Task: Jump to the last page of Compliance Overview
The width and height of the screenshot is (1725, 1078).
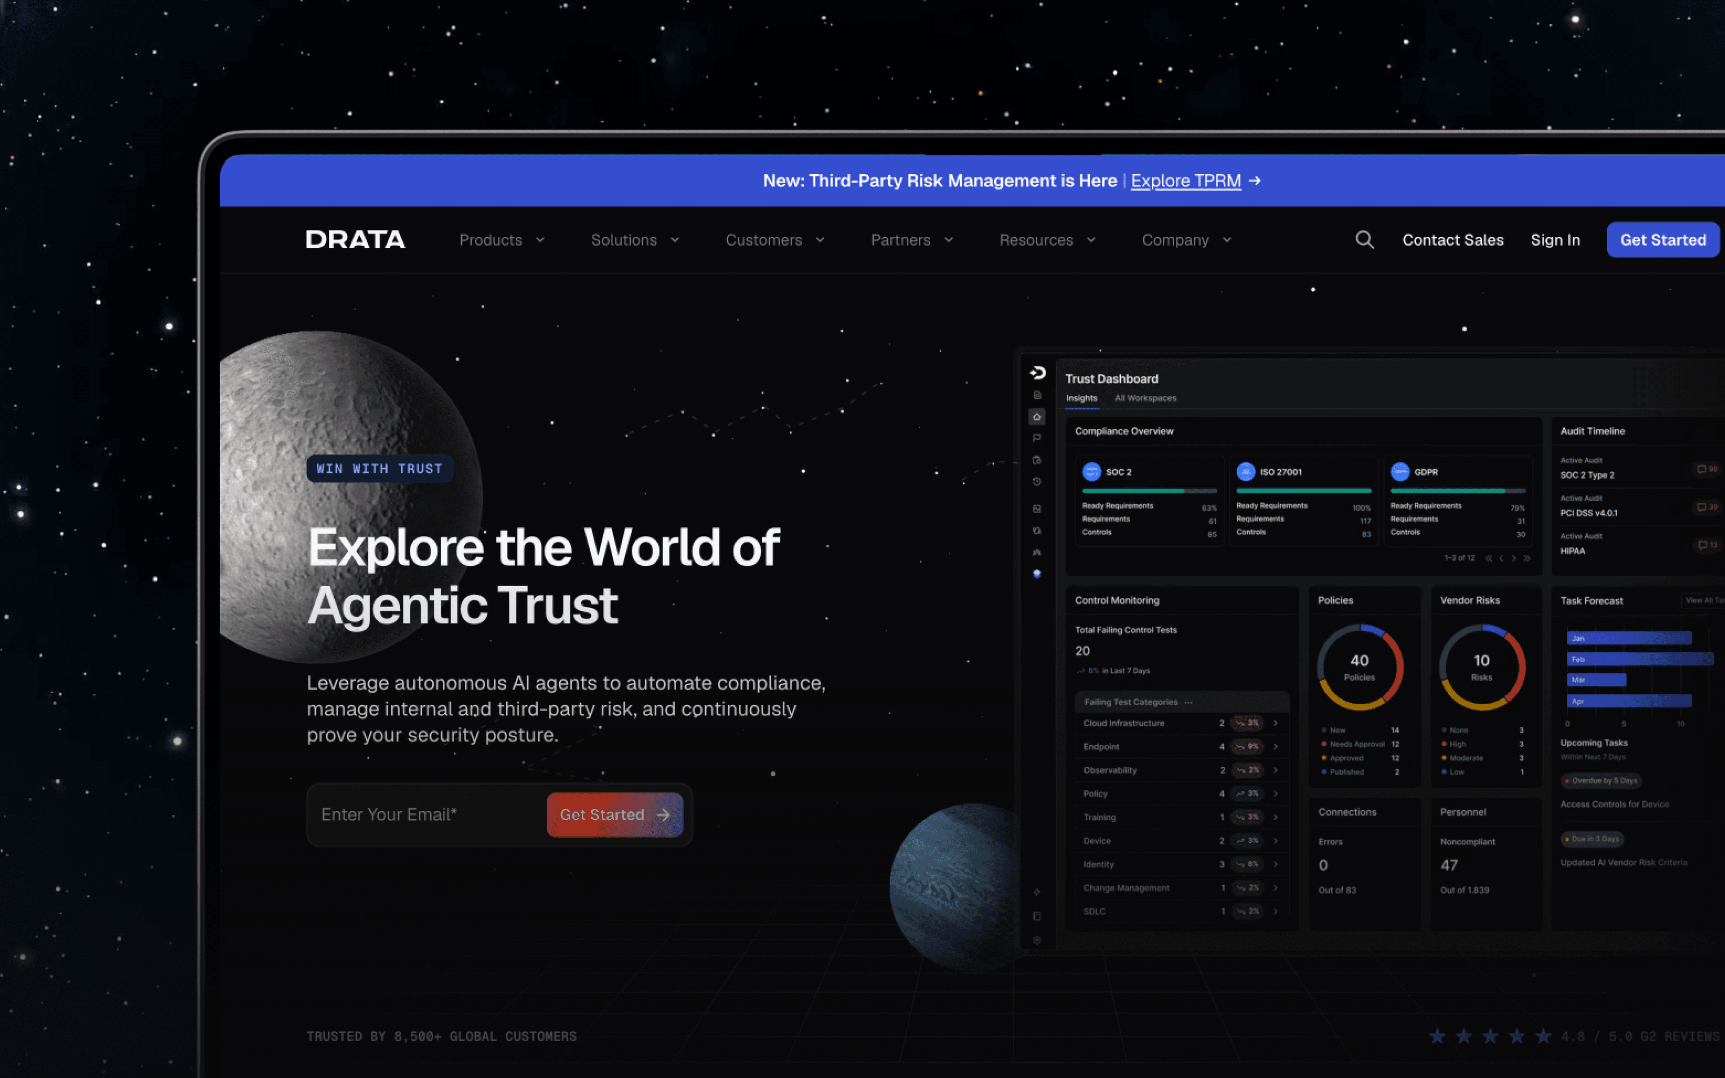Action: 1527,558
